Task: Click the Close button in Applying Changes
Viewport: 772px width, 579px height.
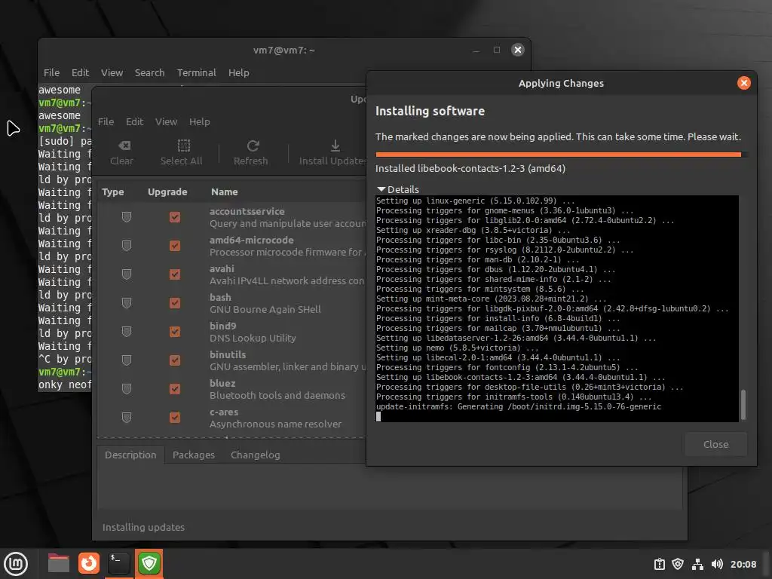Action: 715,445
